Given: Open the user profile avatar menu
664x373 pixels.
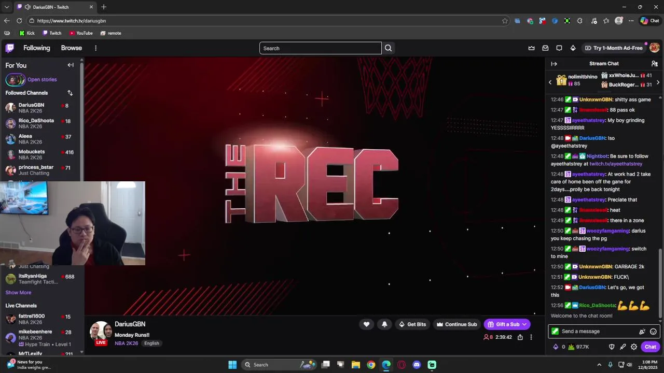Looking at the screenshot, I should (654, 48).
